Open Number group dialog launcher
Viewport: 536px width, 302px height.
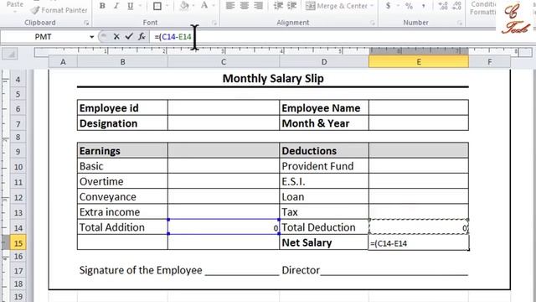click(x=460, y=23)
